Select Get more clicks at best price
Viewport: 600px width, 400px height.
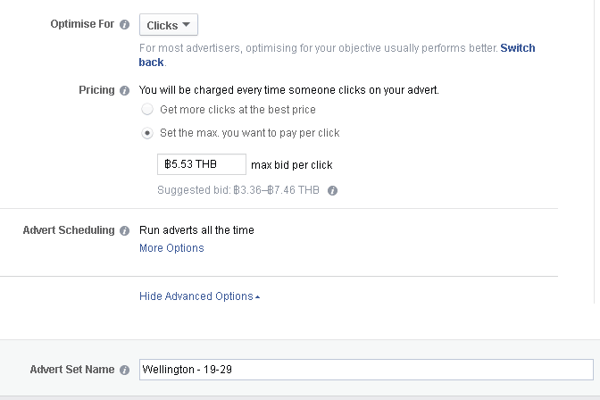click(147, 110)
